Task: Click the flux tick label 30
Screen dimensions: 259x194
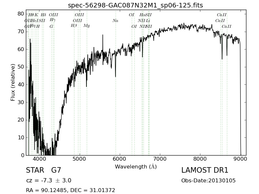Action: 21,102
